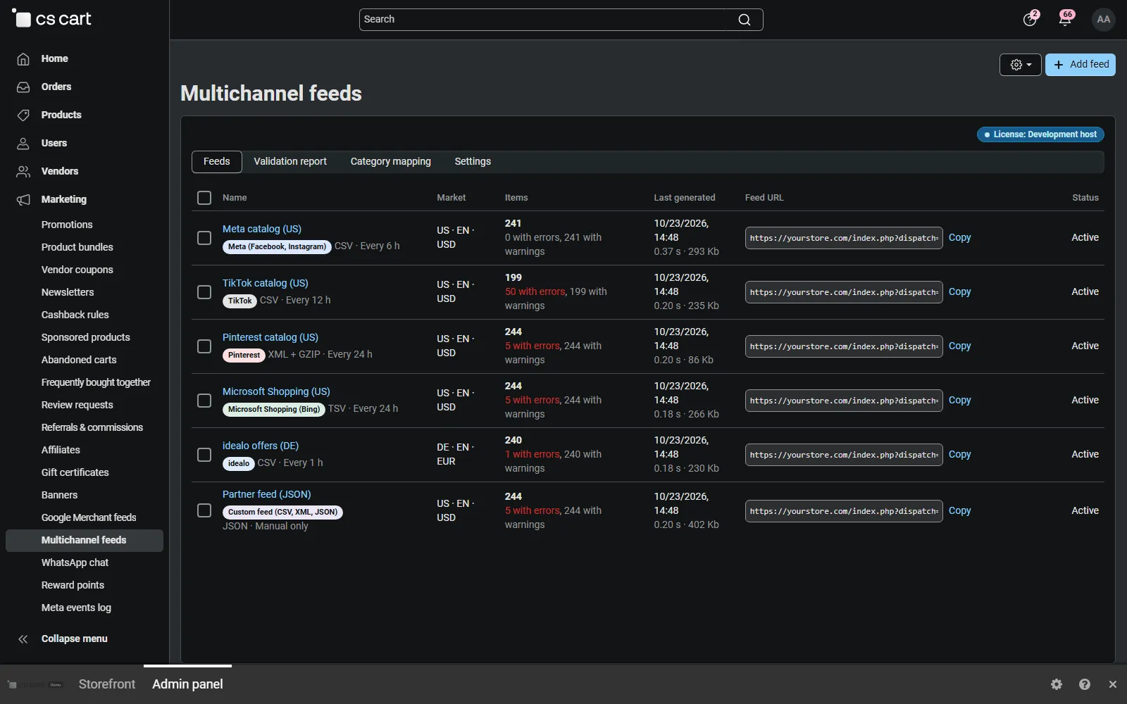This screenshot has height=704, width=1127.
Task: Copy the Microsoft Shopping feed URL
Action: [959, 401]
